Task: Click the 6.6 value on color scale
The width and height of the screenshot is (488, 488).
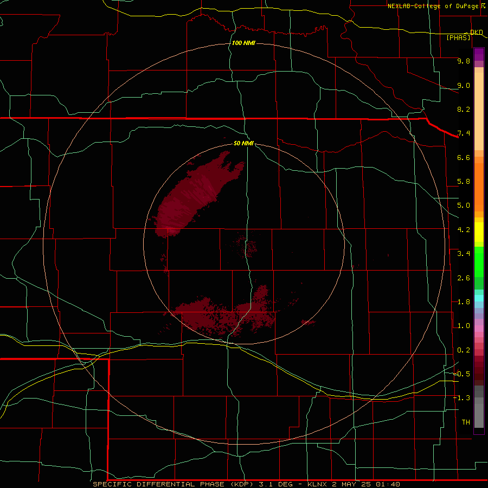Action: pyautogui.click(x=464, y=157)
